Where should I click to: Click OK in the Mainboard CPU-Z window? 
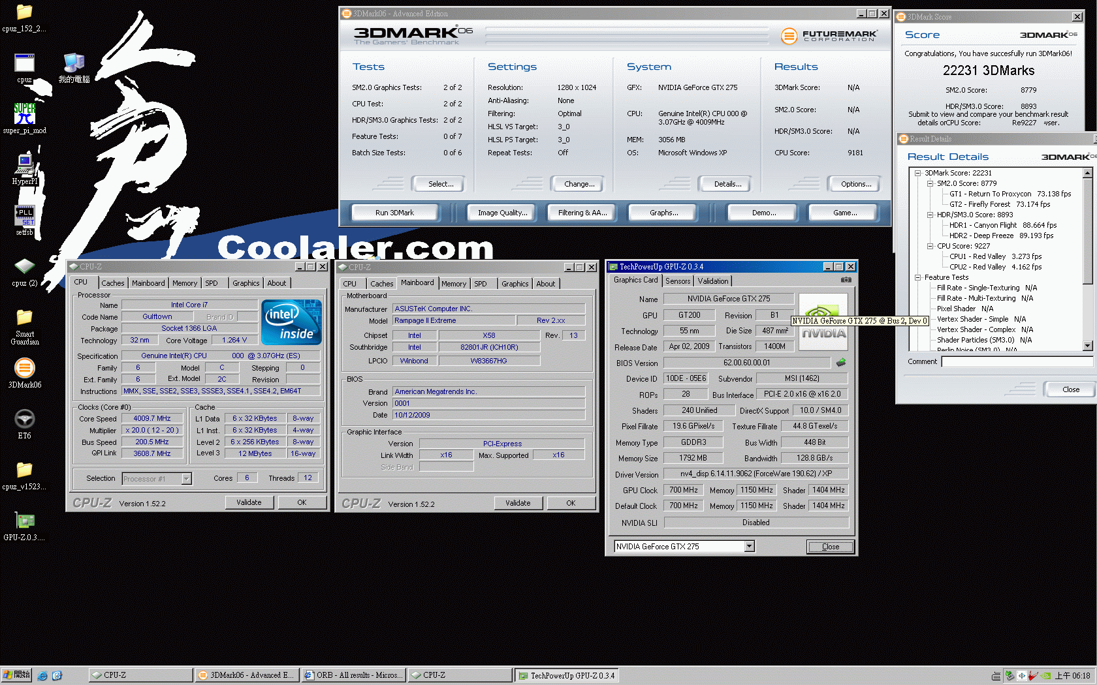(x=571, y=503)
